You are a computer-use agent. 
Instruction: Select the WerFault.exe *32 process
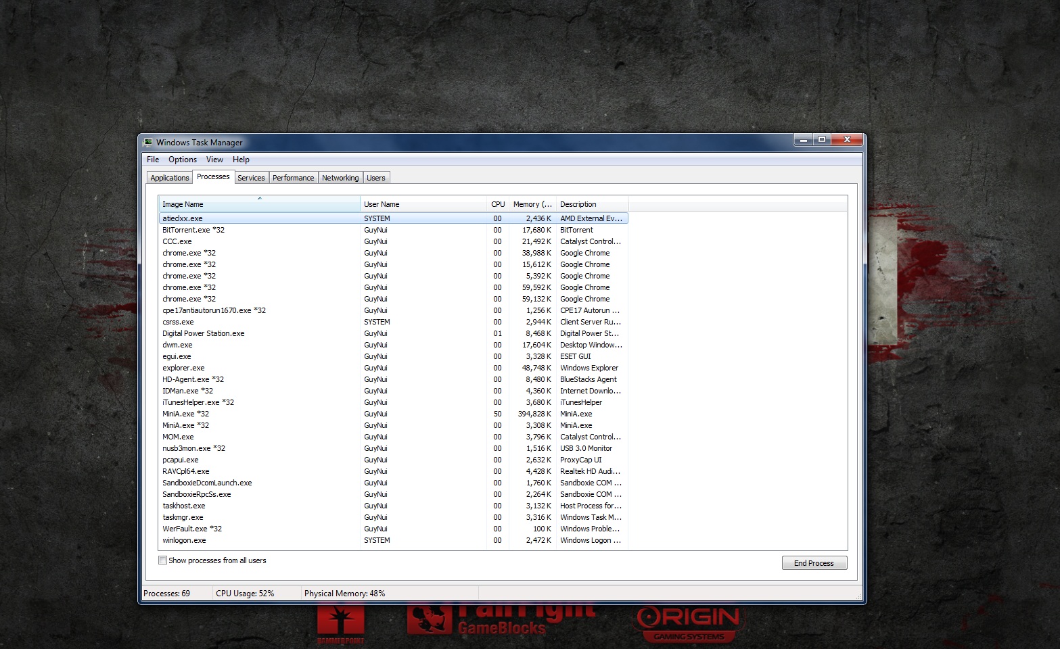pyautogui.click(x=394, y=529)
